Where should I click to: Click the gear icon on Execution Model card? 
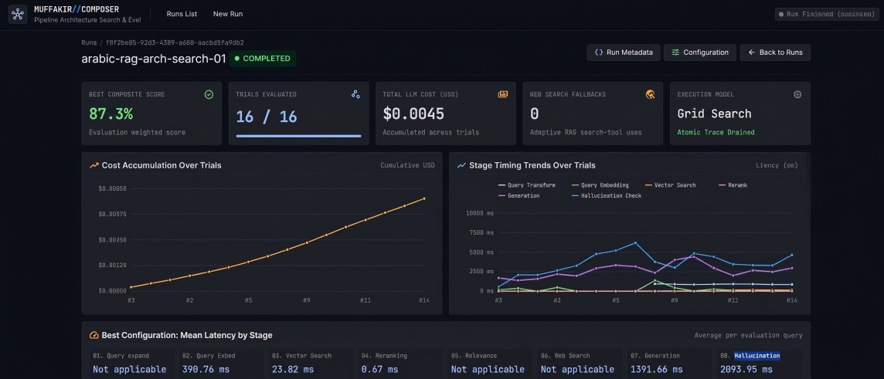tap(797, 95)
